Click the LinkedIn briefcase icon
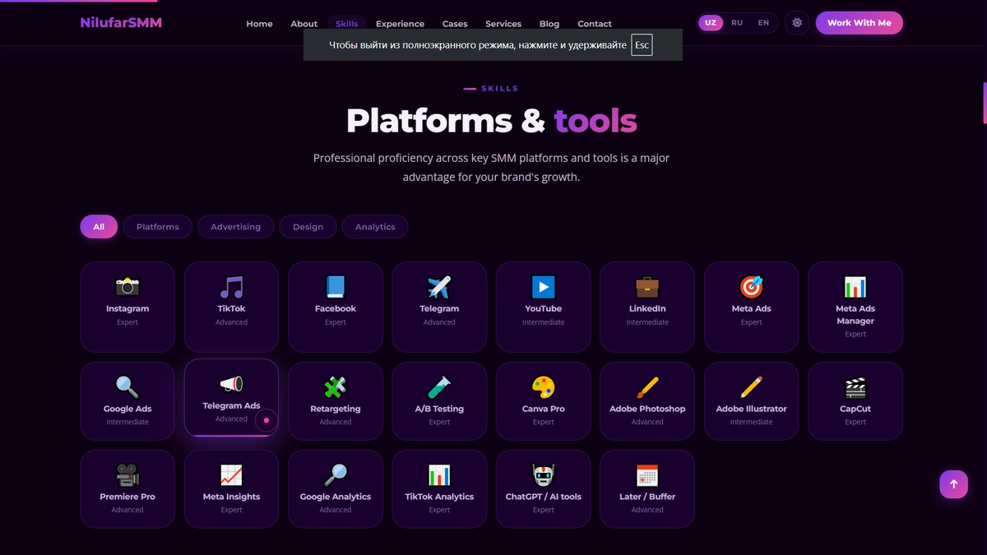This screenshot has height=555, width=987. (647, 287)
